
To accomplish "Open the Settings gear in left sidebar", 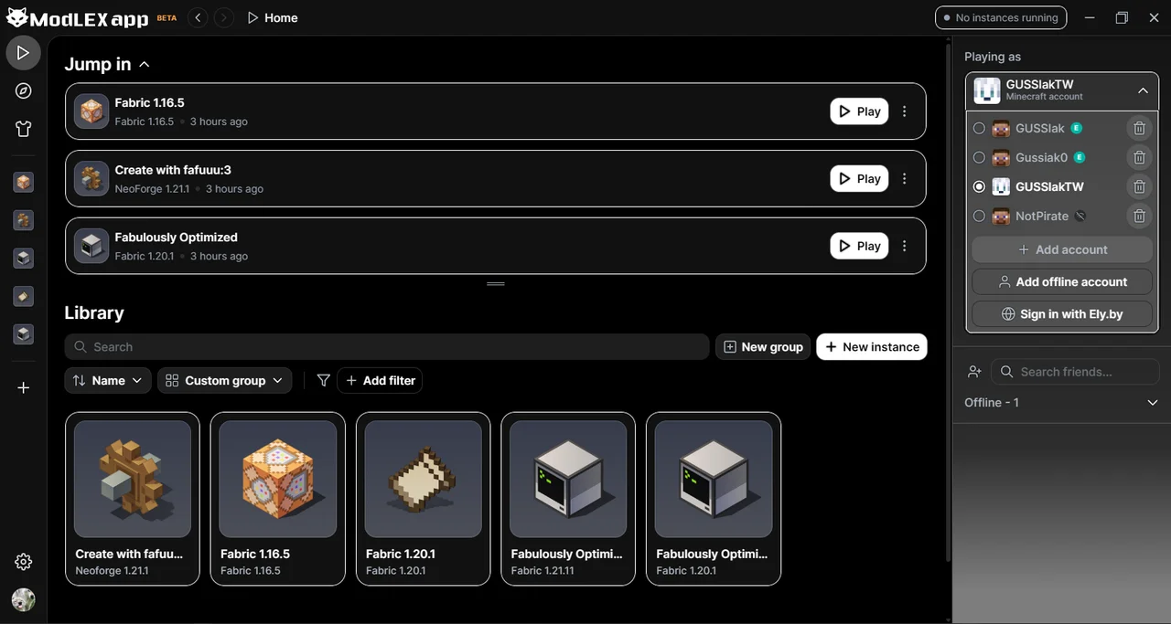I will [24, 562].
